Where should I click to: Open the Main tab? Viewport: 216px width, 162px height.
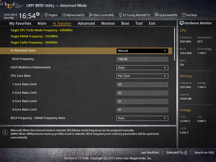[42, 23]
